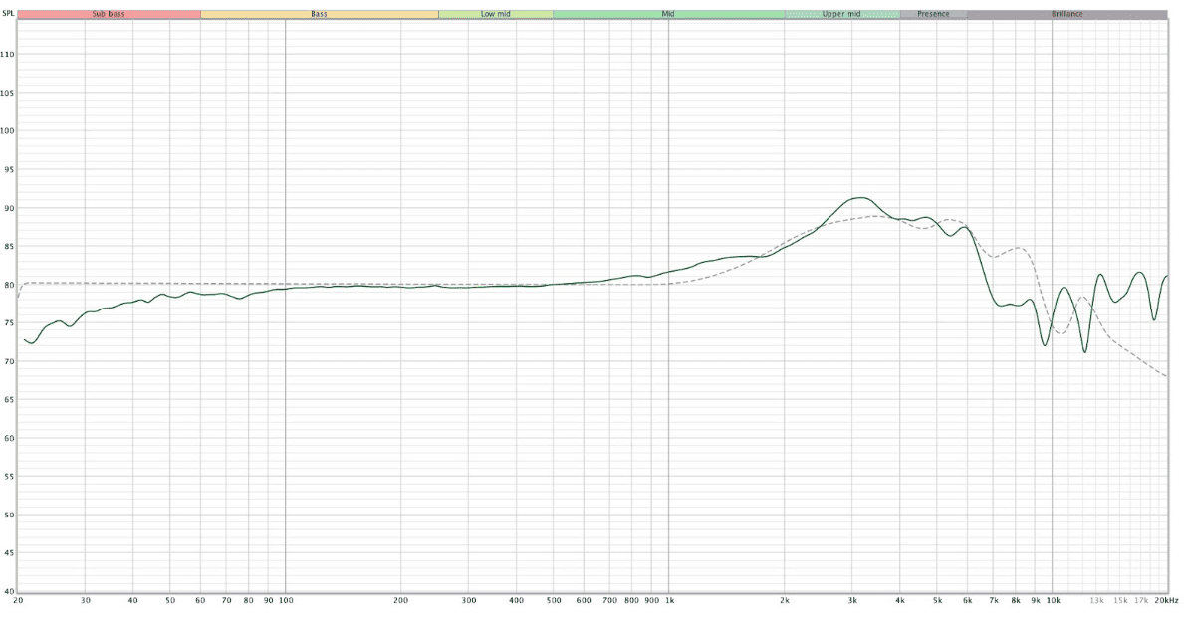The image size is (1184, 619).
Task: Click the Low mid band label
Action: [495, 14]
